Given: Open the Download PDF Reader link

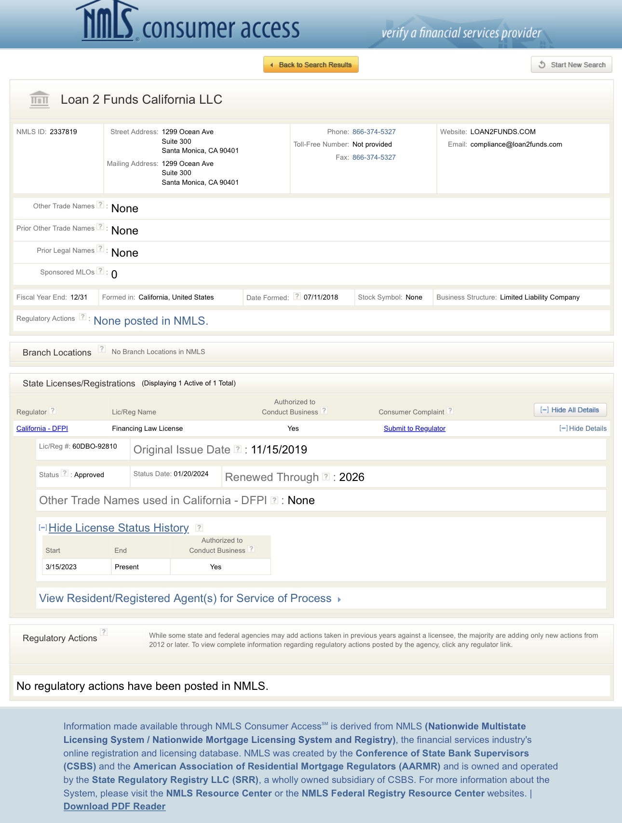Looking at the screenshot, I should click(115, 806).
